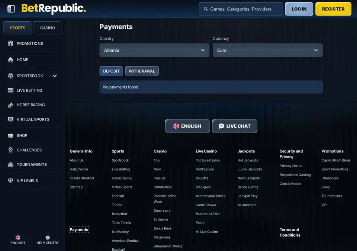Viewport: 357px width, 251px height.
Task: Click the search magnifier icon
Action: click(x=206, y=9)
